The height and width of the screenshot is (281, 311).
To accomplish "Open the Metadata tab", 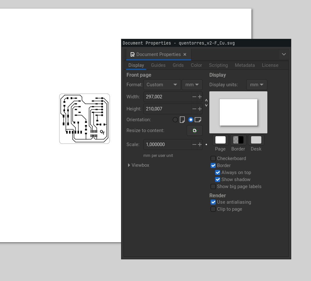I will [x=245, y=65].
